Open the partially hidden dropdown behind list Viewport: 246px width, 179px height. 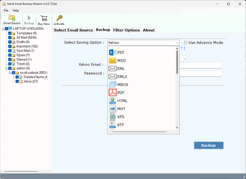(x=185, y=59)
